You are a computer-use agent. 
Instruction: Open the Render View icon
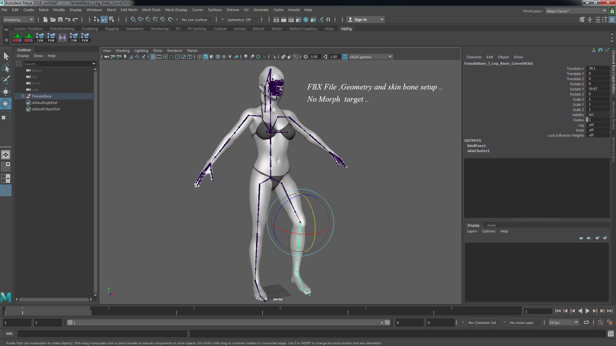[276, 20]
